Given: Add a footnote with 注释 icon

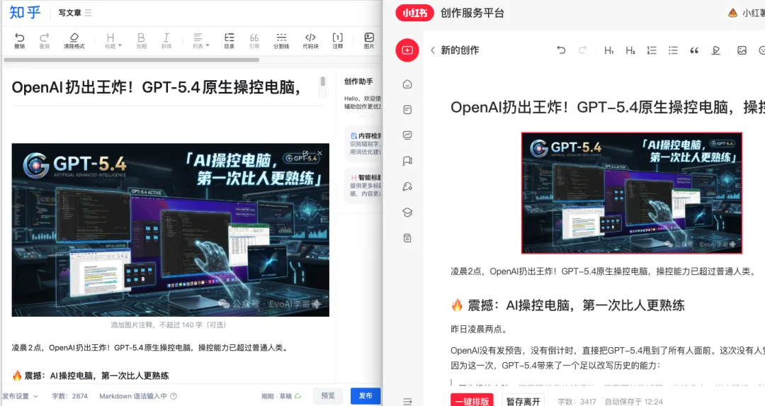Looking at the screenshot, I should click(x=338, y=41).
